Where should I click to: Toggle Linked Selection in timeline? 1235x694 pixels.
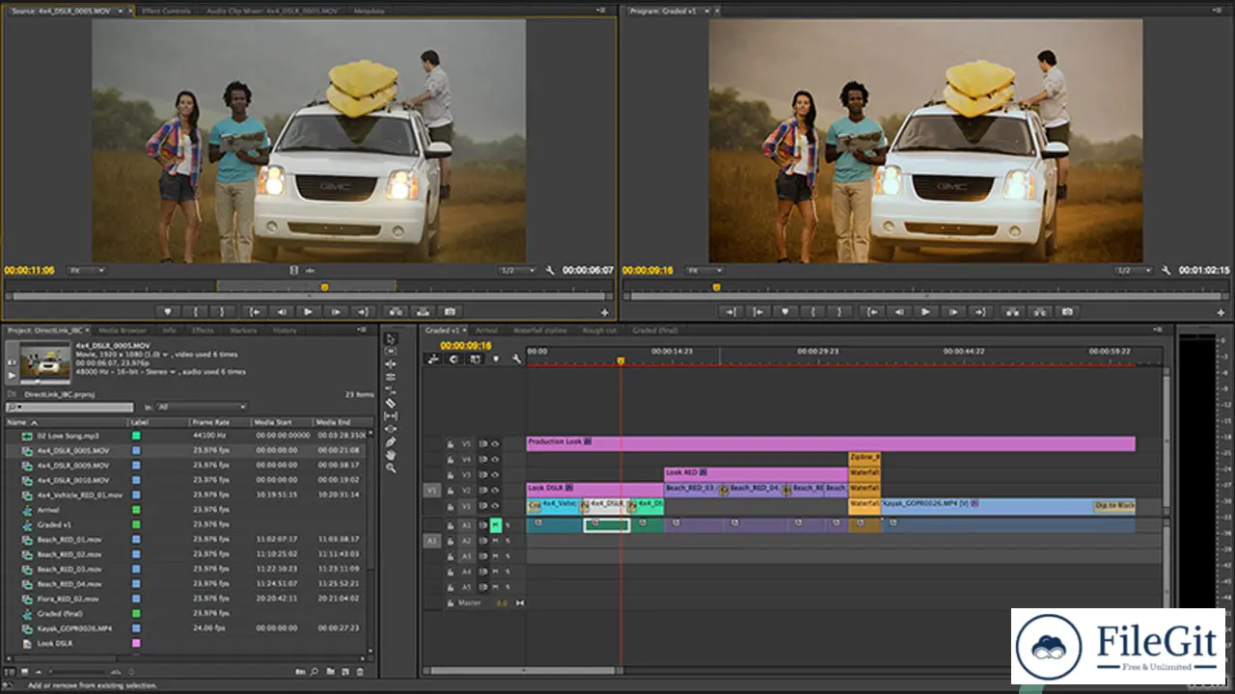pos(475,359)
